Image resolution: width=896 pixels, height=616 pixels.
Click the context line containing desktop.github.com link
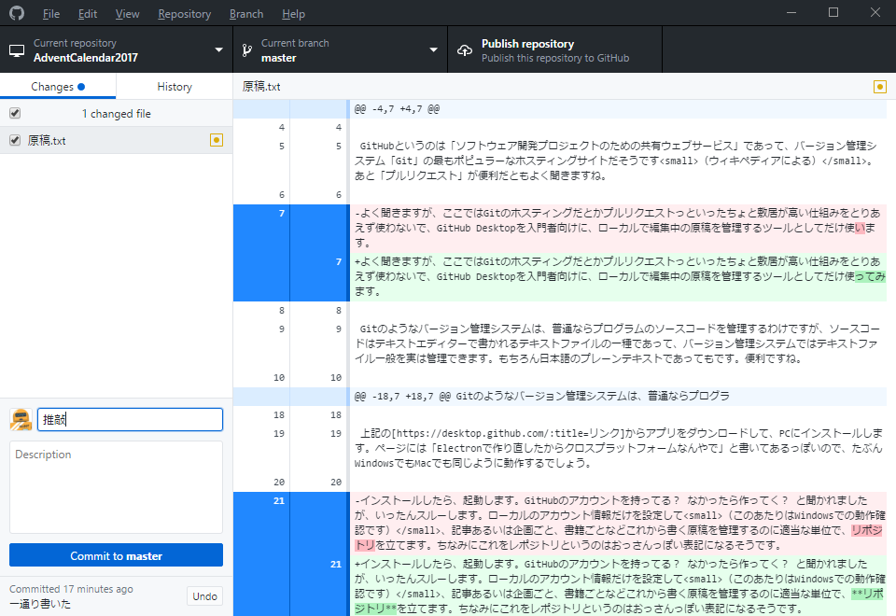(617, 448)
